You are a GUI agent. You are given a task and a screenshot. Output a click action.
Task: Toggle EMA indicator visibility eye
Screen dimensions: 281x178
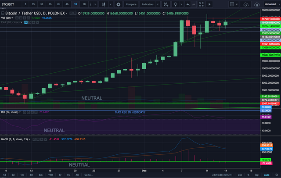point(26,22)
